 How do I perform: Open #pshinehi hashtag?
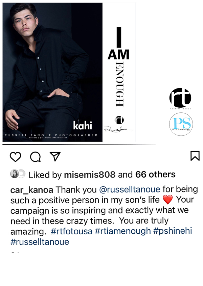(173, 231)
